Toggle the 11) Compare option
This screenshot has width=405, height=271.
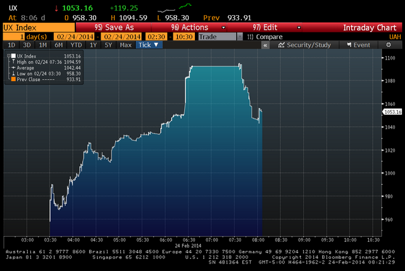click(263, 37)
